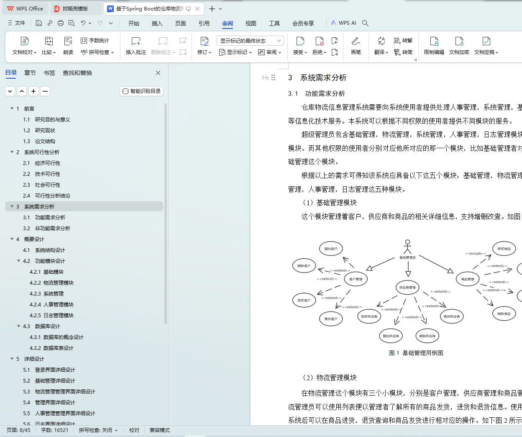
Task: Open 限制编辑 restrict editing
Action: coord(434,46)
